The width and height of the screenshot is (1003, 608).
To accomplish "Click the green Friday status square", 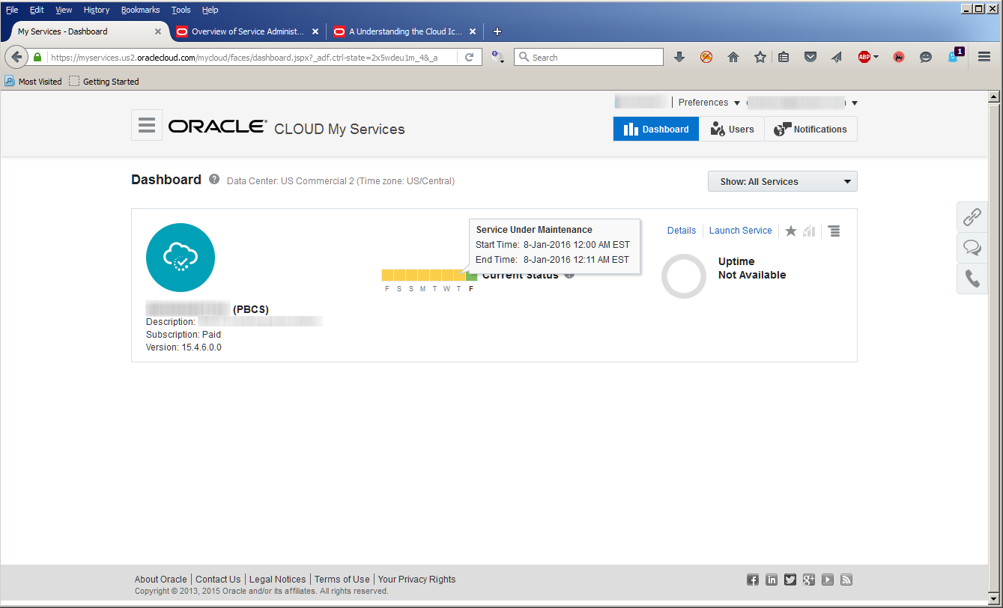I will coord(471,276).
